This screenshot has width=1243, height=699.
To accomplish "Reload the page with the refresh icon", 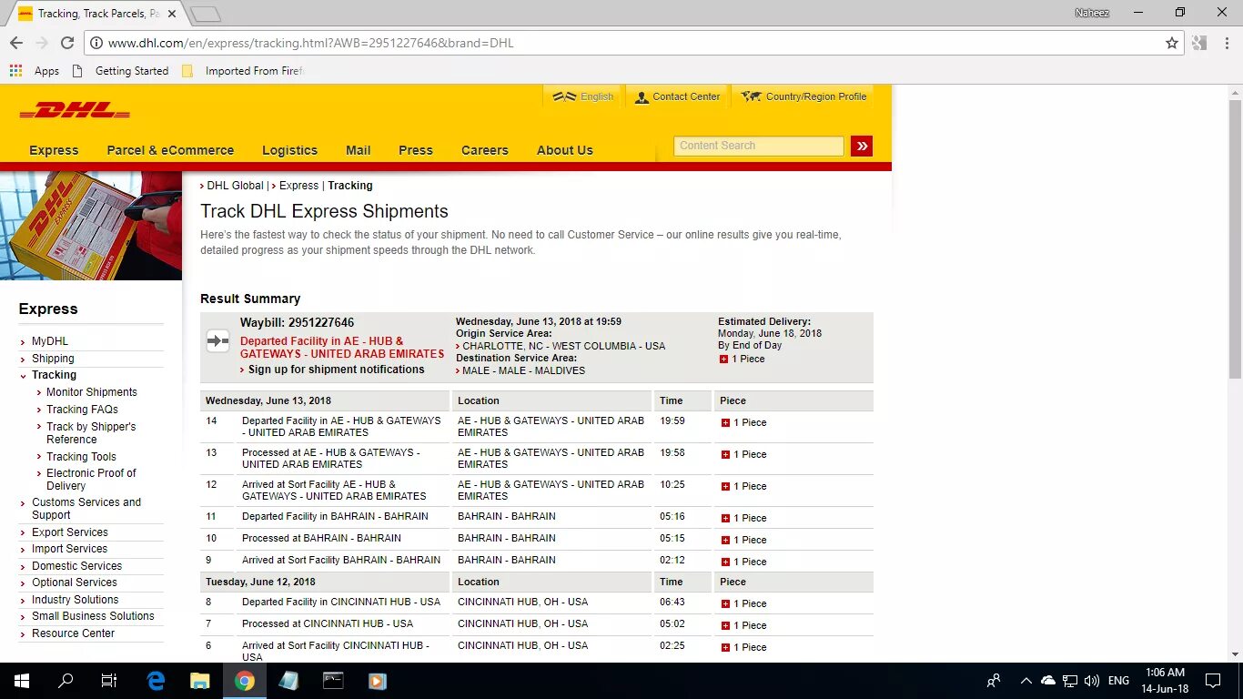I will pos(67,43).
